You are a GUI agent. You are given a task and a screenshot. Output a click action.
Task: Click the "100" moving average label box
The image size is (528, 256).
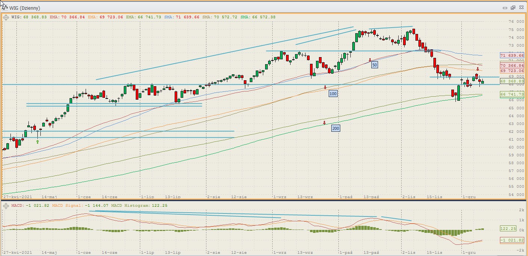coord(333,93)
